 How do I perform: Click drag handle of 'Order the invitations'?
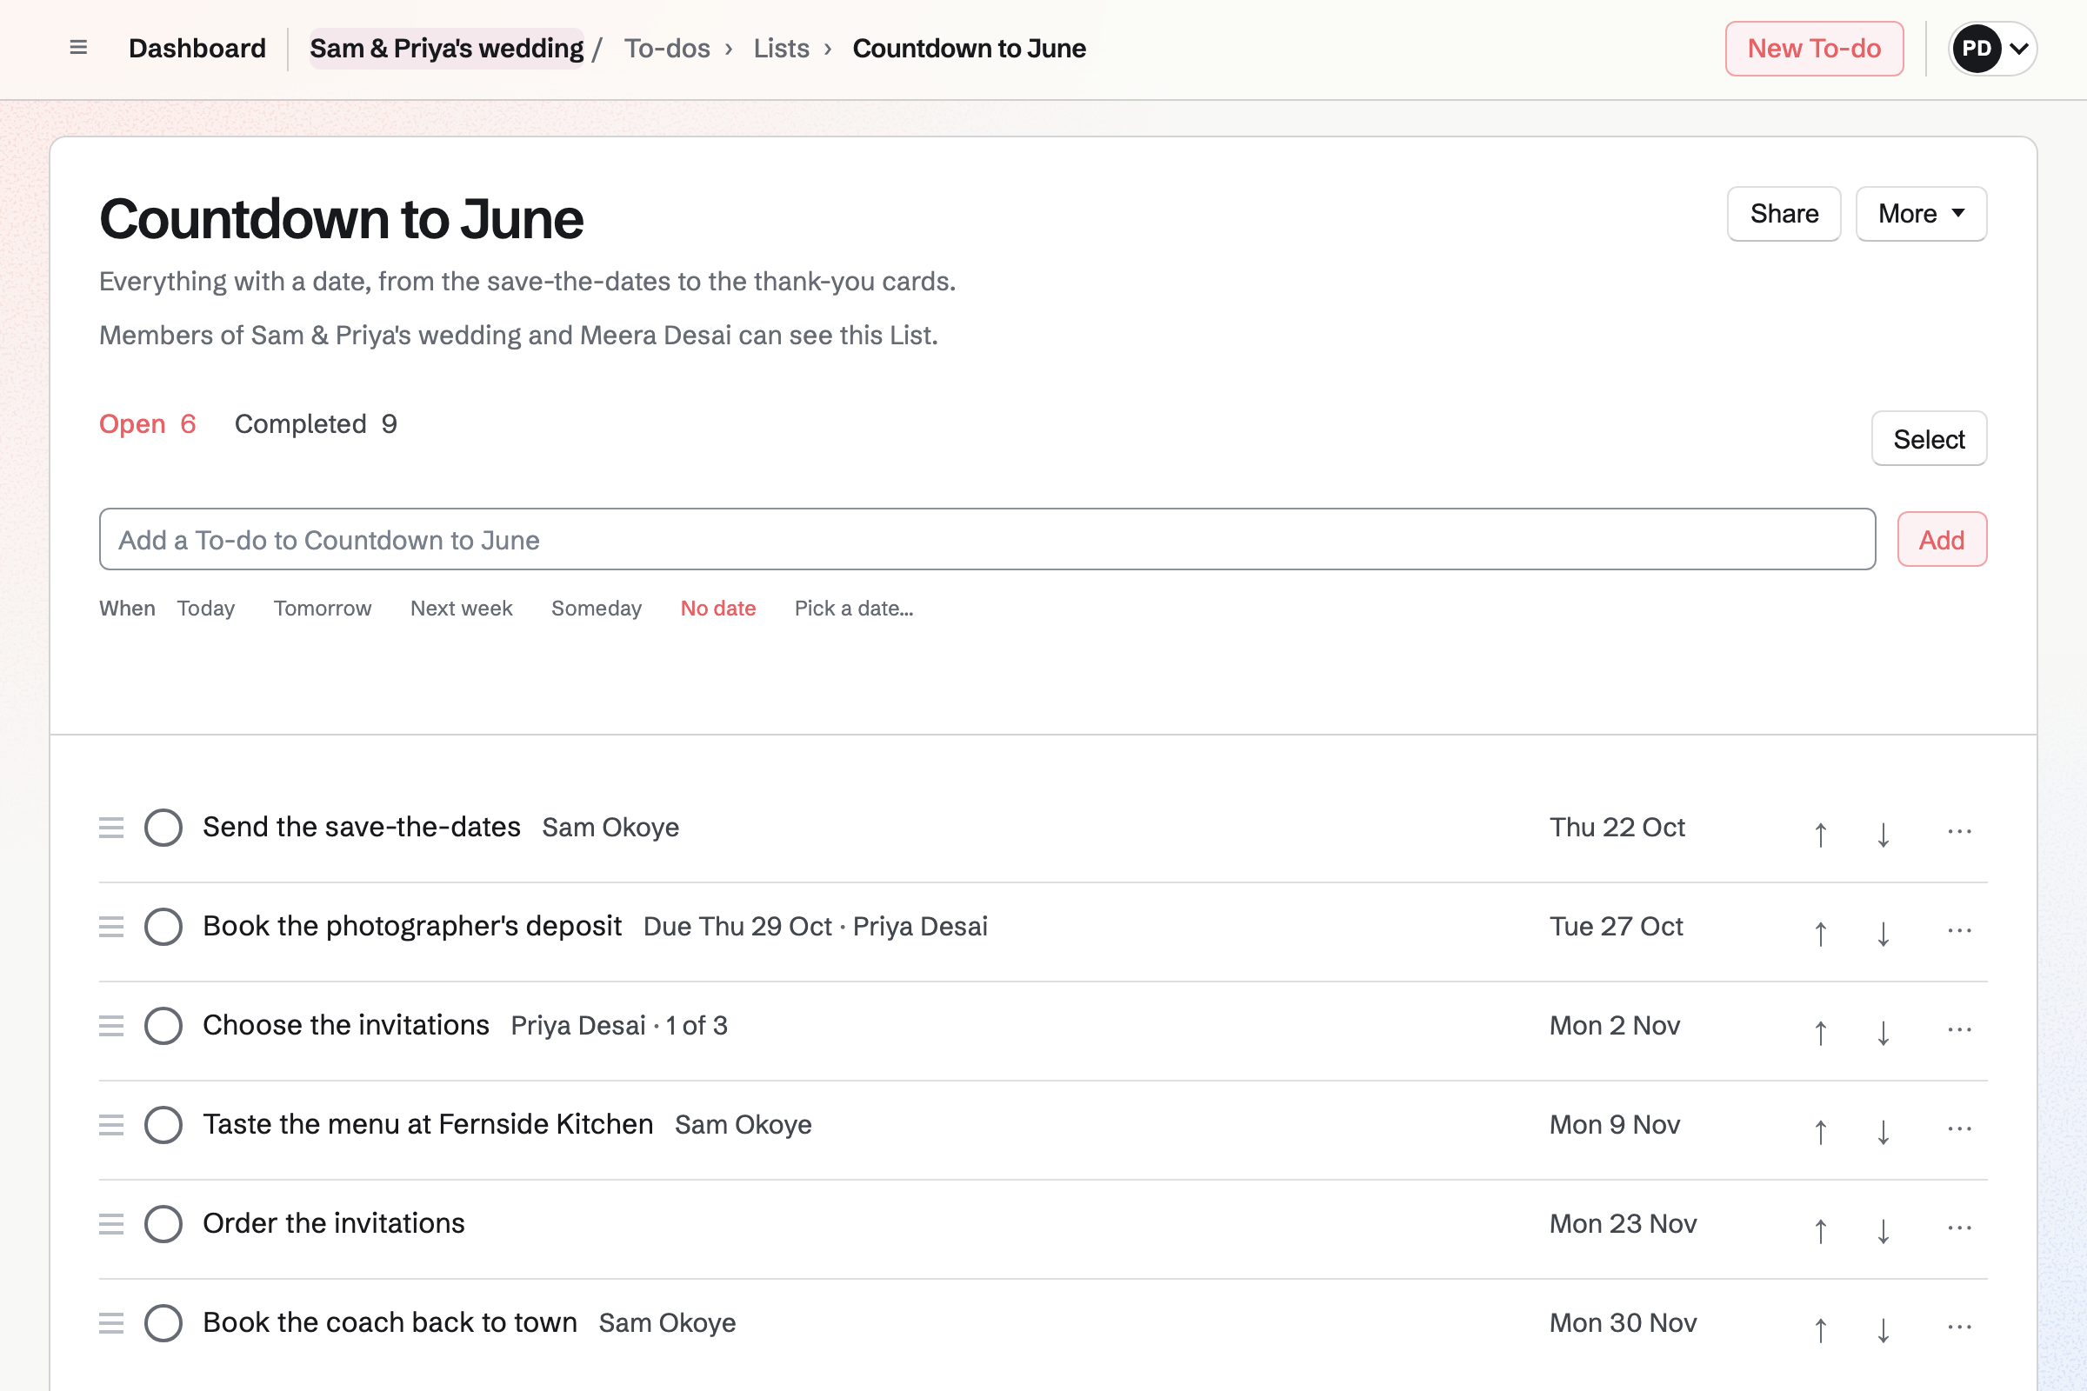click(111, 1224)
